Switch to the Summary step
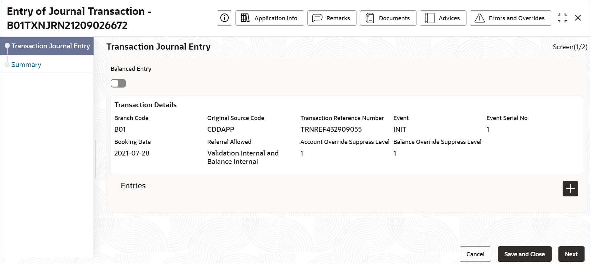591x264 pixels. point(26,65)
